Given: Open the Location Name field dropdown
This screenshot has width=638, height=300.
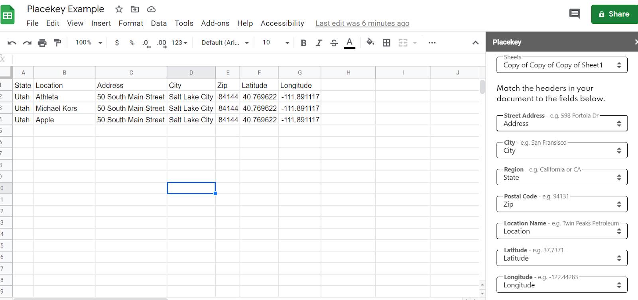Looking at the screenshot, I should (562, 231).
